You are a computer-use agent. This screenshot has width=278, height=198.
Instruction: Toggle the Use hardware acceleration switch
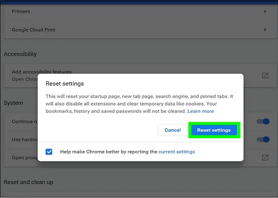(x=263, y=140)
